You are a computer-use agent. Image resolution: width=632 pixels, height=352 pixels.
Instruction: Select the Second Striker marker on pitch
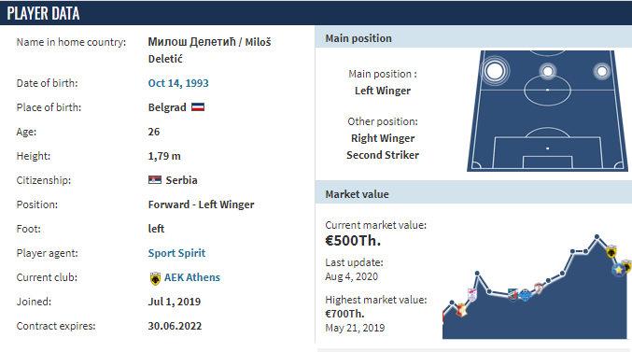pos(547,72)
